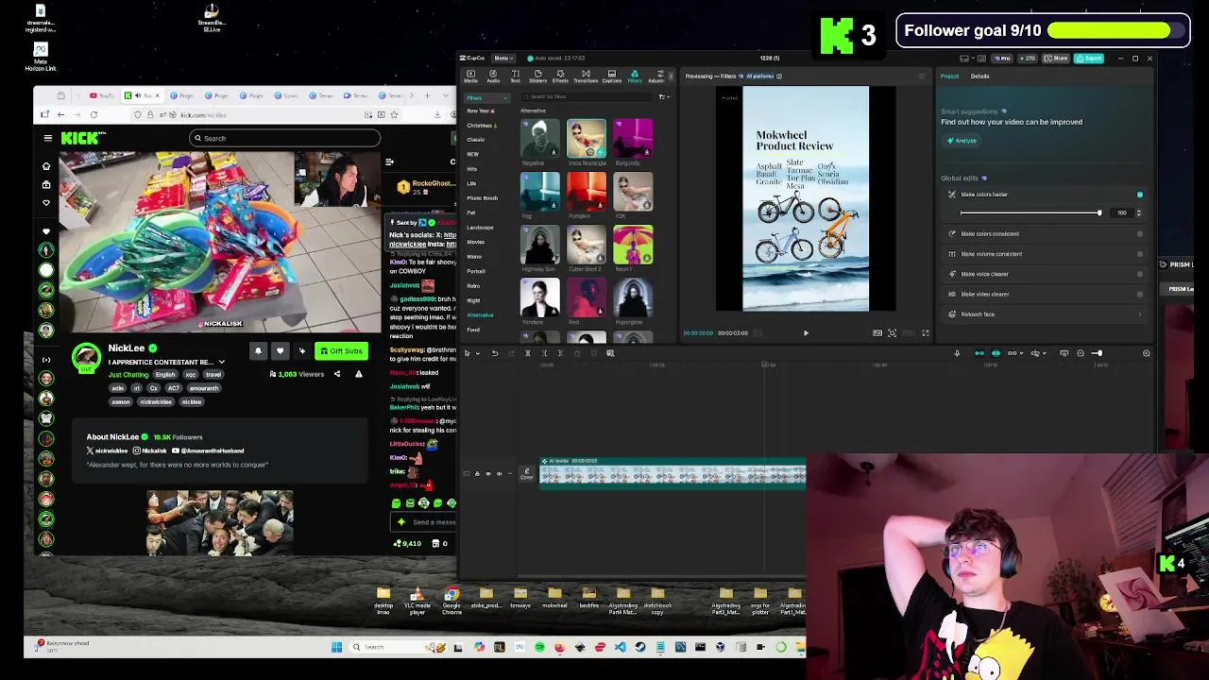1209x680 pixels.
Task: Switch to the Details tab
Action: point(979,76)
